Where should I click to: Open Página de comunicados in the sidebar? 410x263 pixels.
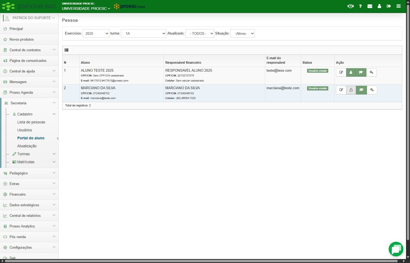pos(29,61)
